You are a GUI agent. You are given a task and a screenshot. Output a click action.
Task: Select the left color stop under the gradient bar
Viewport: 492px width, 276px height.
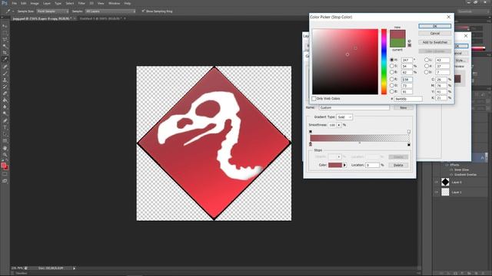[x=311, y=144]
